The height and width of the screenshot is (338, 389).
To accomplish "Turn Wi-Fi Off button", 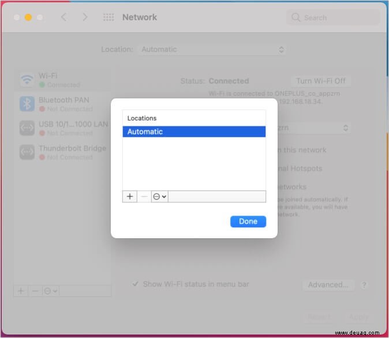I will [321, 81].
